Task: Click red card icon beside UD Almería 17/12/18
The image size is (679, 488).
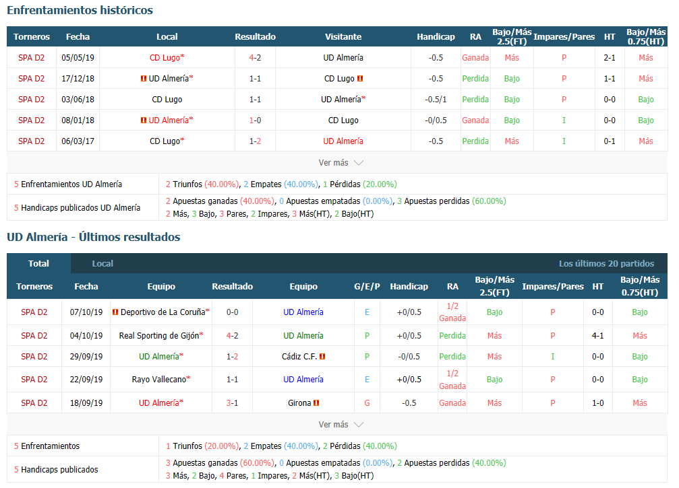Action: [144, 79]
